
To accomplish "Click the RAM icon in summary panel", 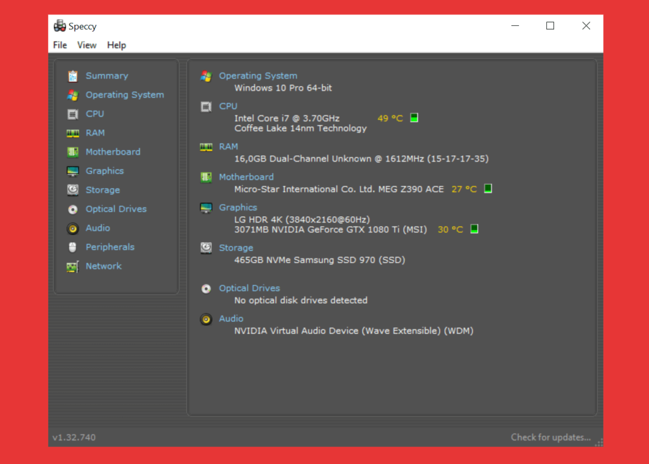I will [206, 147].
